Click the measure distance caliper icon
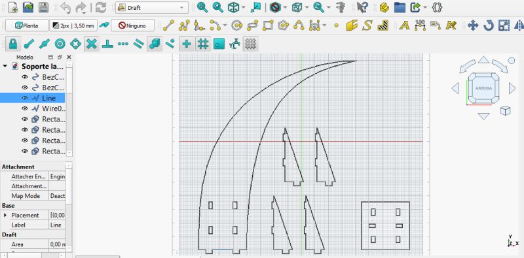The height and width of the screenshot is (258, 524). (341, 7)
